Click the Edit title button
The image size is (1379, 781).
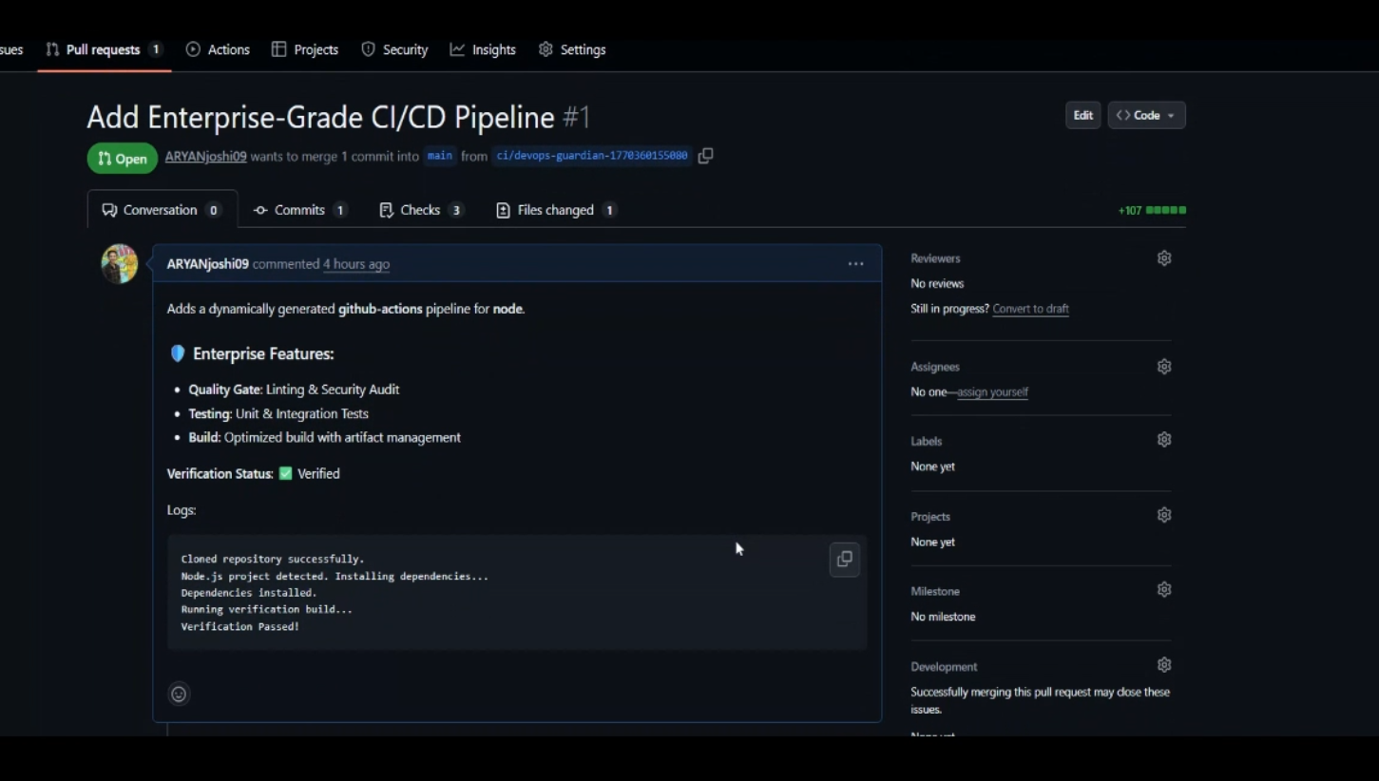click(1083, 115)
